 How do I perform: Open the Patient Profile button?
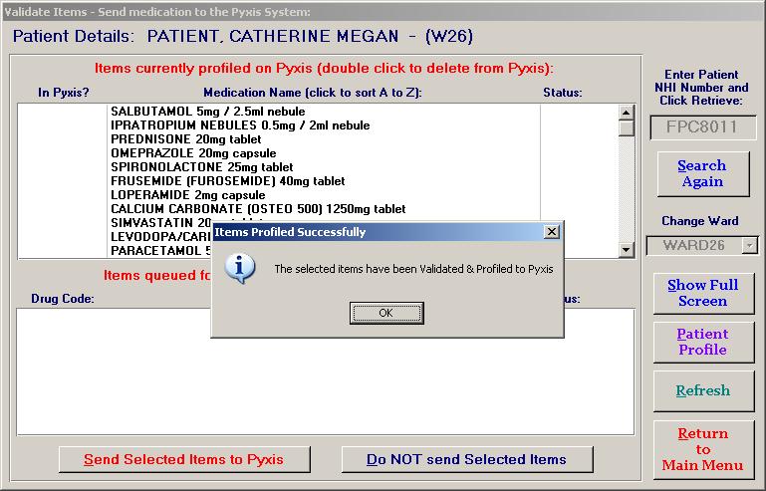[703, 342]
